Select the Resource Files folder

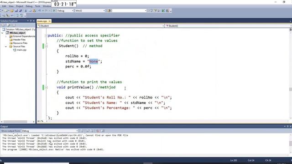(x=20, y=43)
